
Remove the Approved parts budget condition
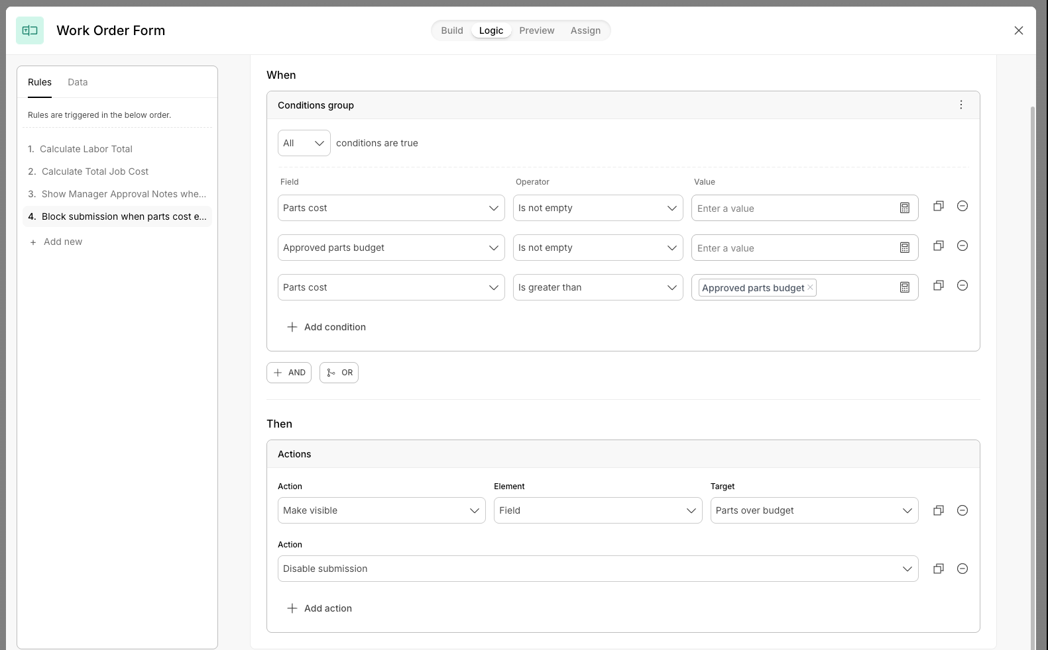[x=962, y=246]
